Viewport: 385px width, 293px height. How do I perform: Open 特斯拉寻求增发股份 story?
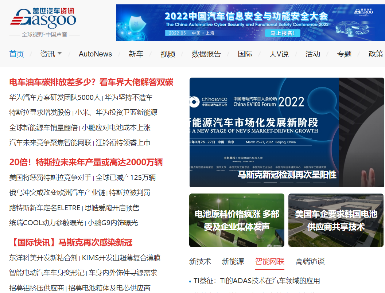coord(40,112)
